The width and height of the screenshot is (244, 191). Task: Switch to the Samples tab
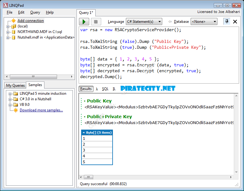pos(35,85)
